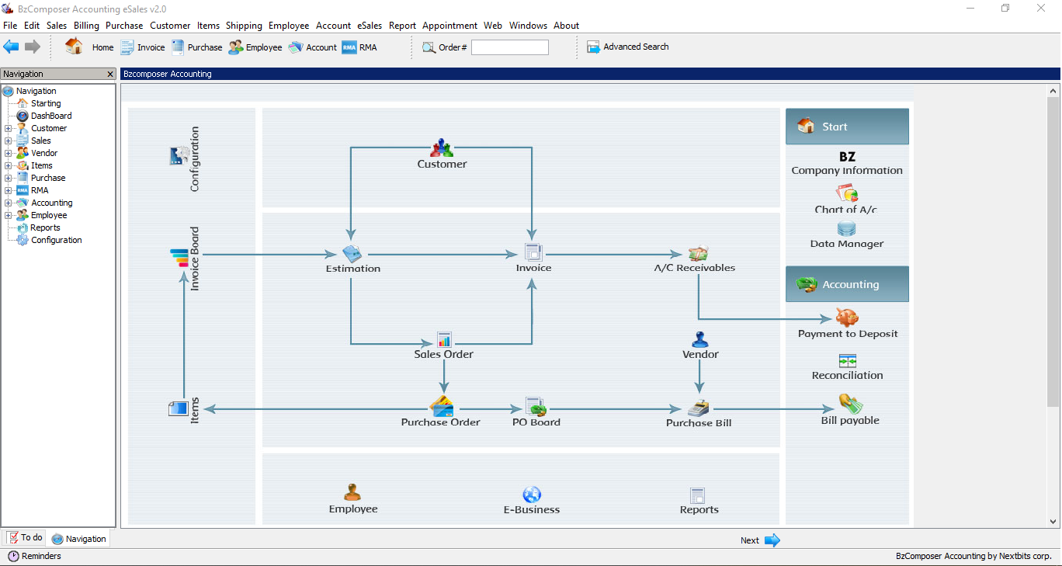Click the Bill payable icon
Image resolution: width=1062 pixels, height=566 pixels.
coord(850,404)
